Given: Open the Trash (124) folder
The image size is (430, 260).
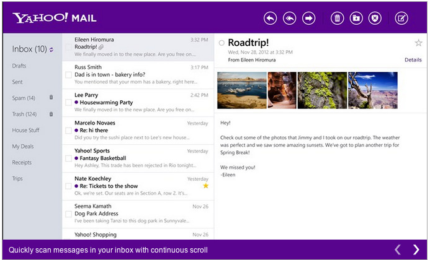Looking at the screenshot, I should 24,114.
